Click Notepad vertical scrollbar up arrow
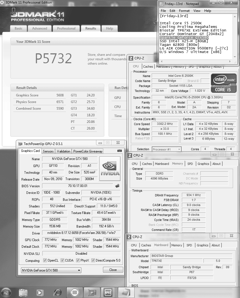Viewport: 240px width, 298px height. pos(235,17)
